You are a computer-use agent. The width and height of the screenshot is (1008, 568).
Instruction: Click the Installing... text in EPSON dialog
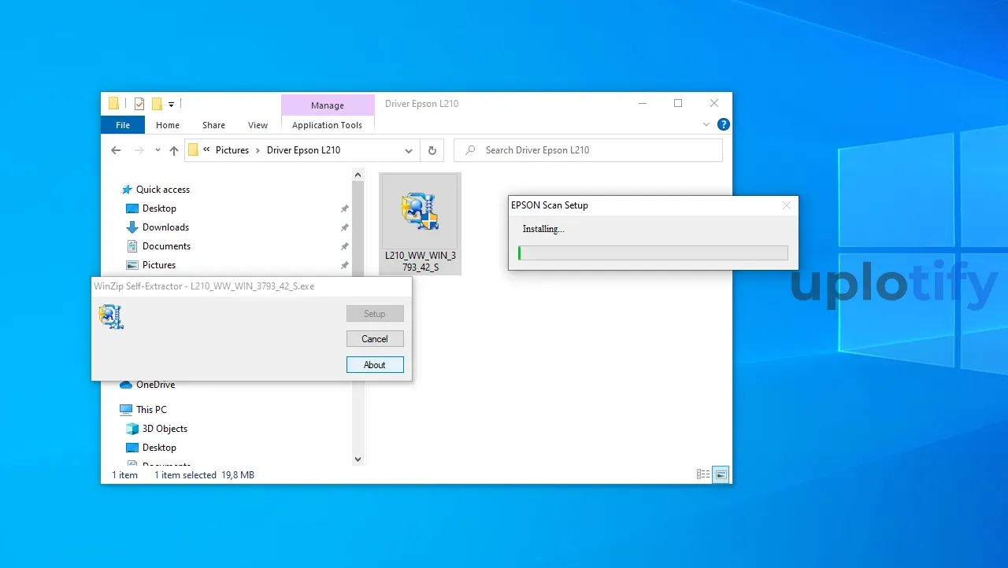point(543,229)
